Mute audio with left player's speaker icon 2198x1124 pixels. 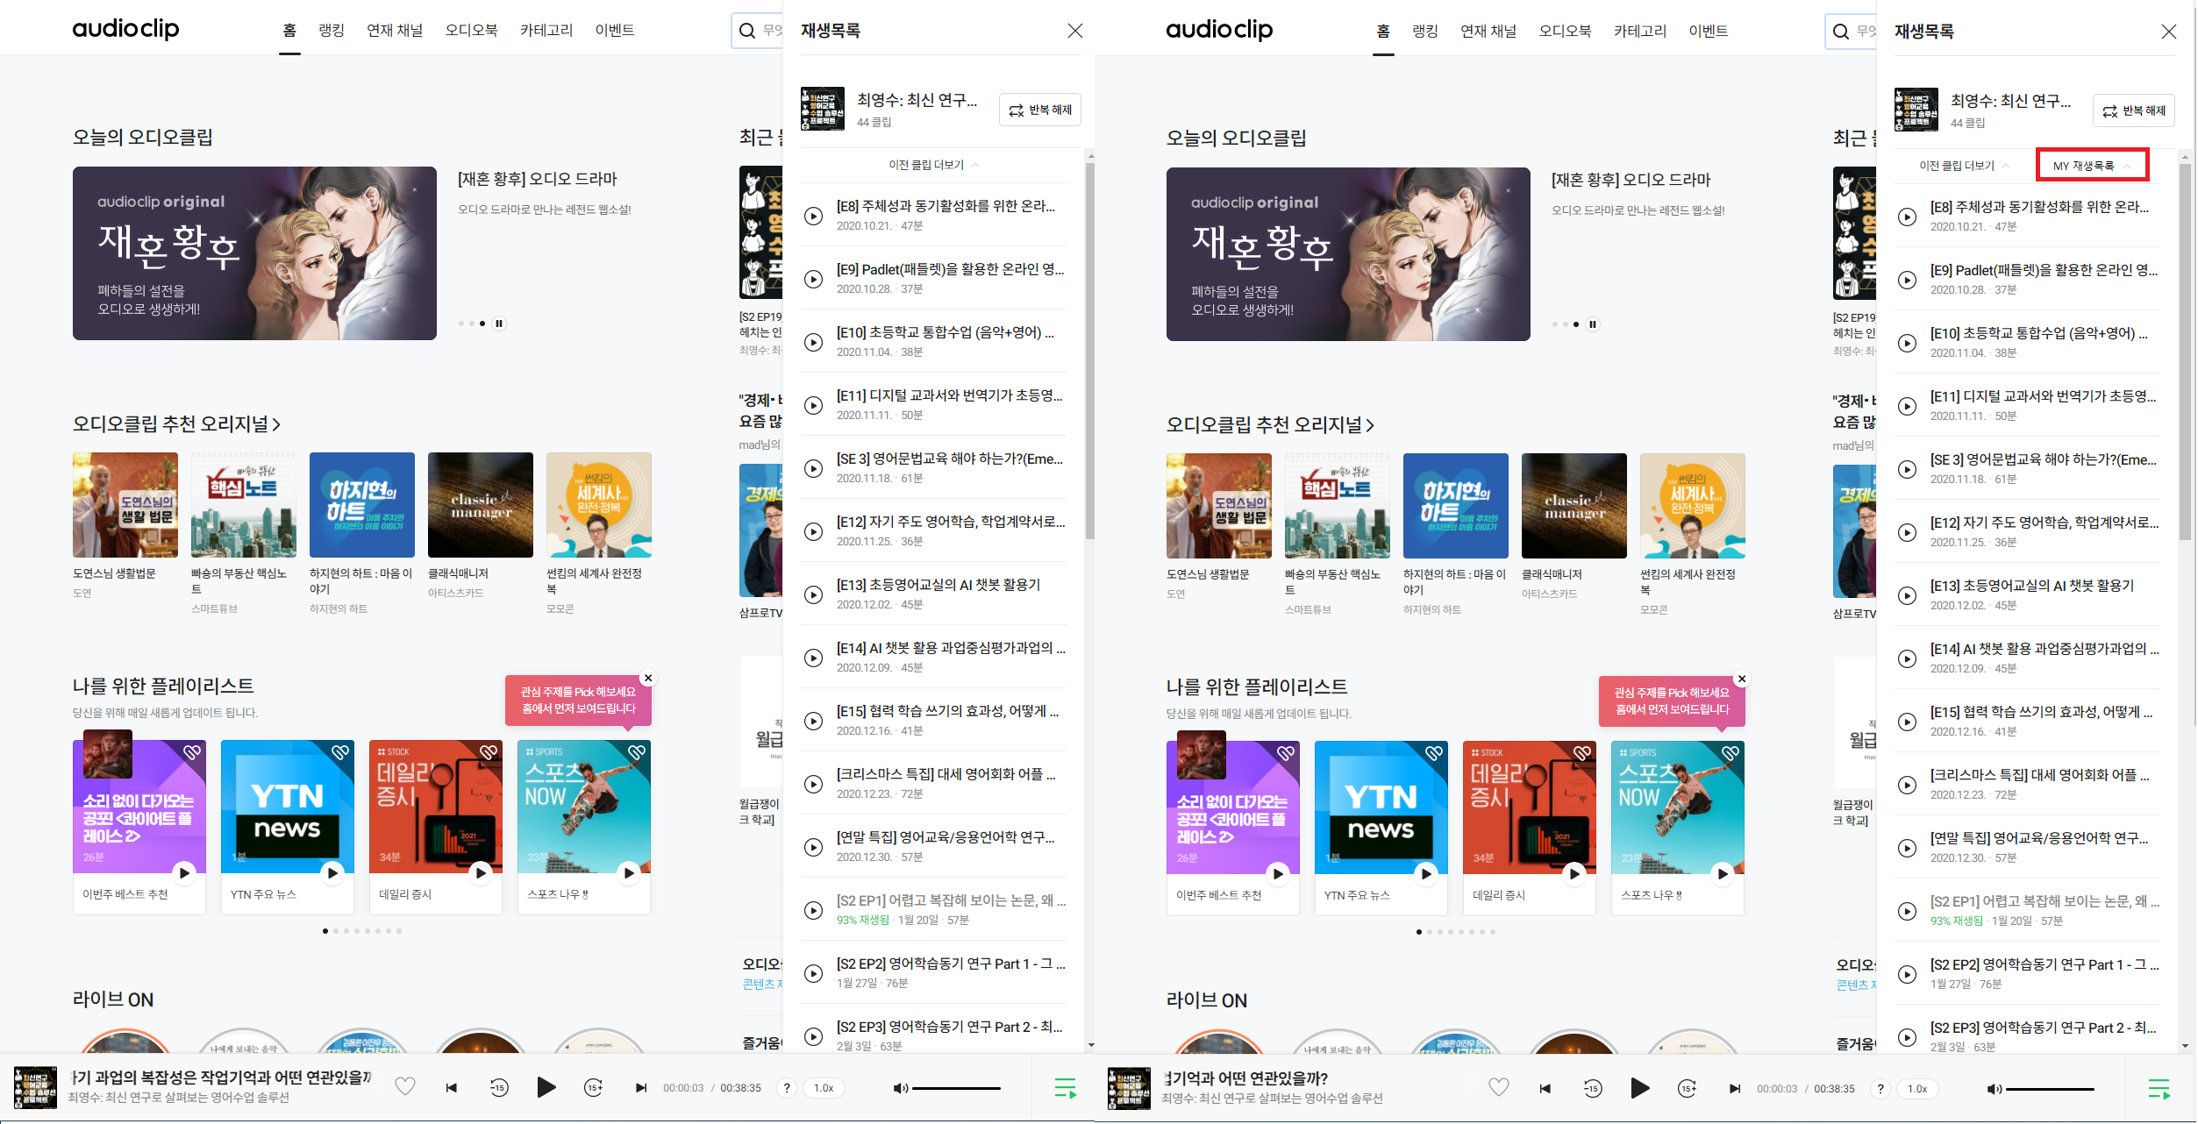pos(899,1088)
